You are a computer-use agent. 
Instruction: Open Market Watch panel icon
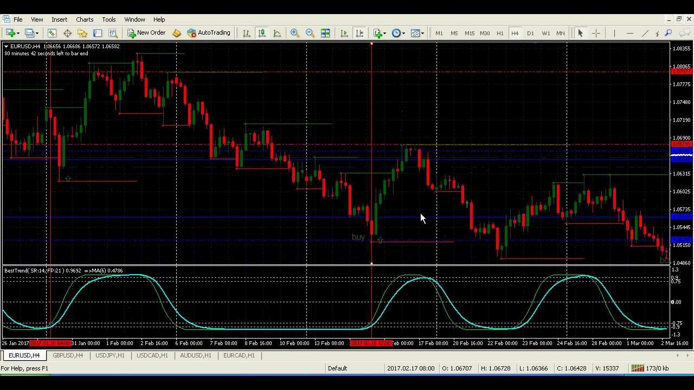pyautogui.click(x=52, y=33)
